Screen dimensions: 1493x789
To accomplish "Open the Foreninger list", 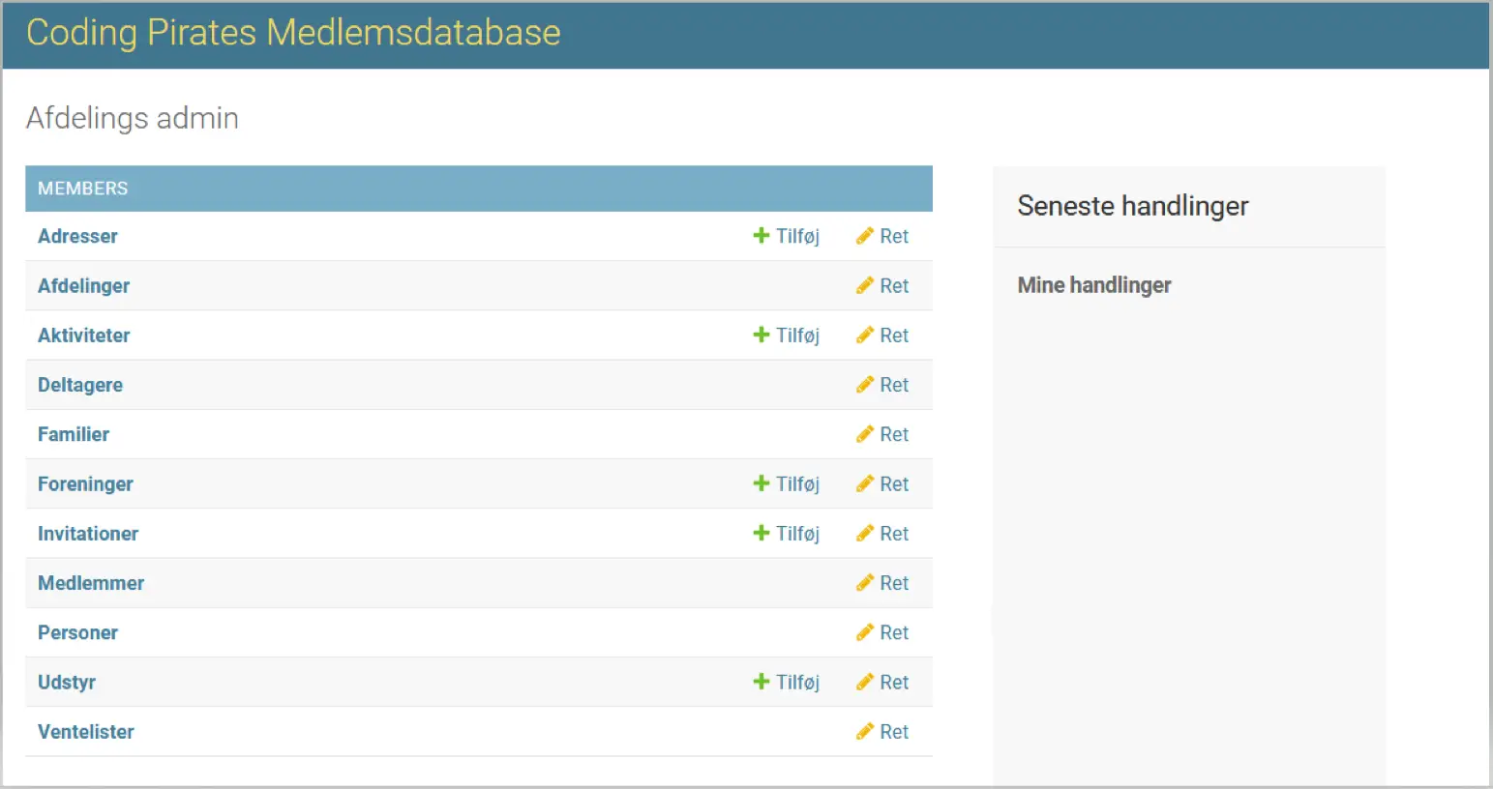I will coord(85,483).
